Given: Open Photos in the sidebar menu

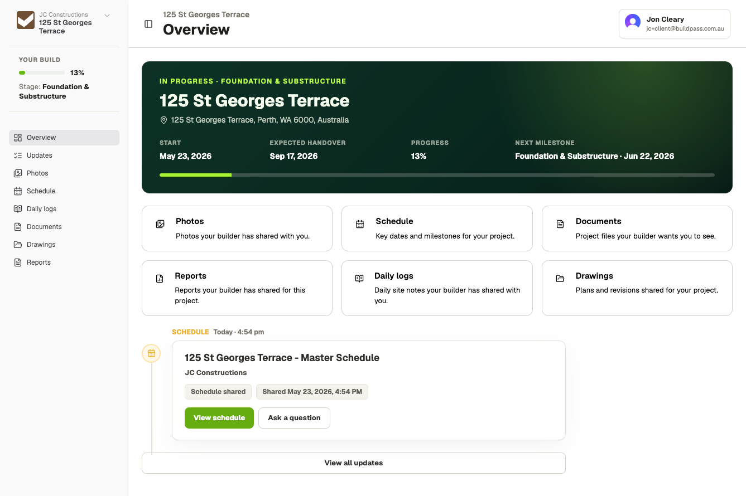Looking at the screenshot, I should (64, 173).
